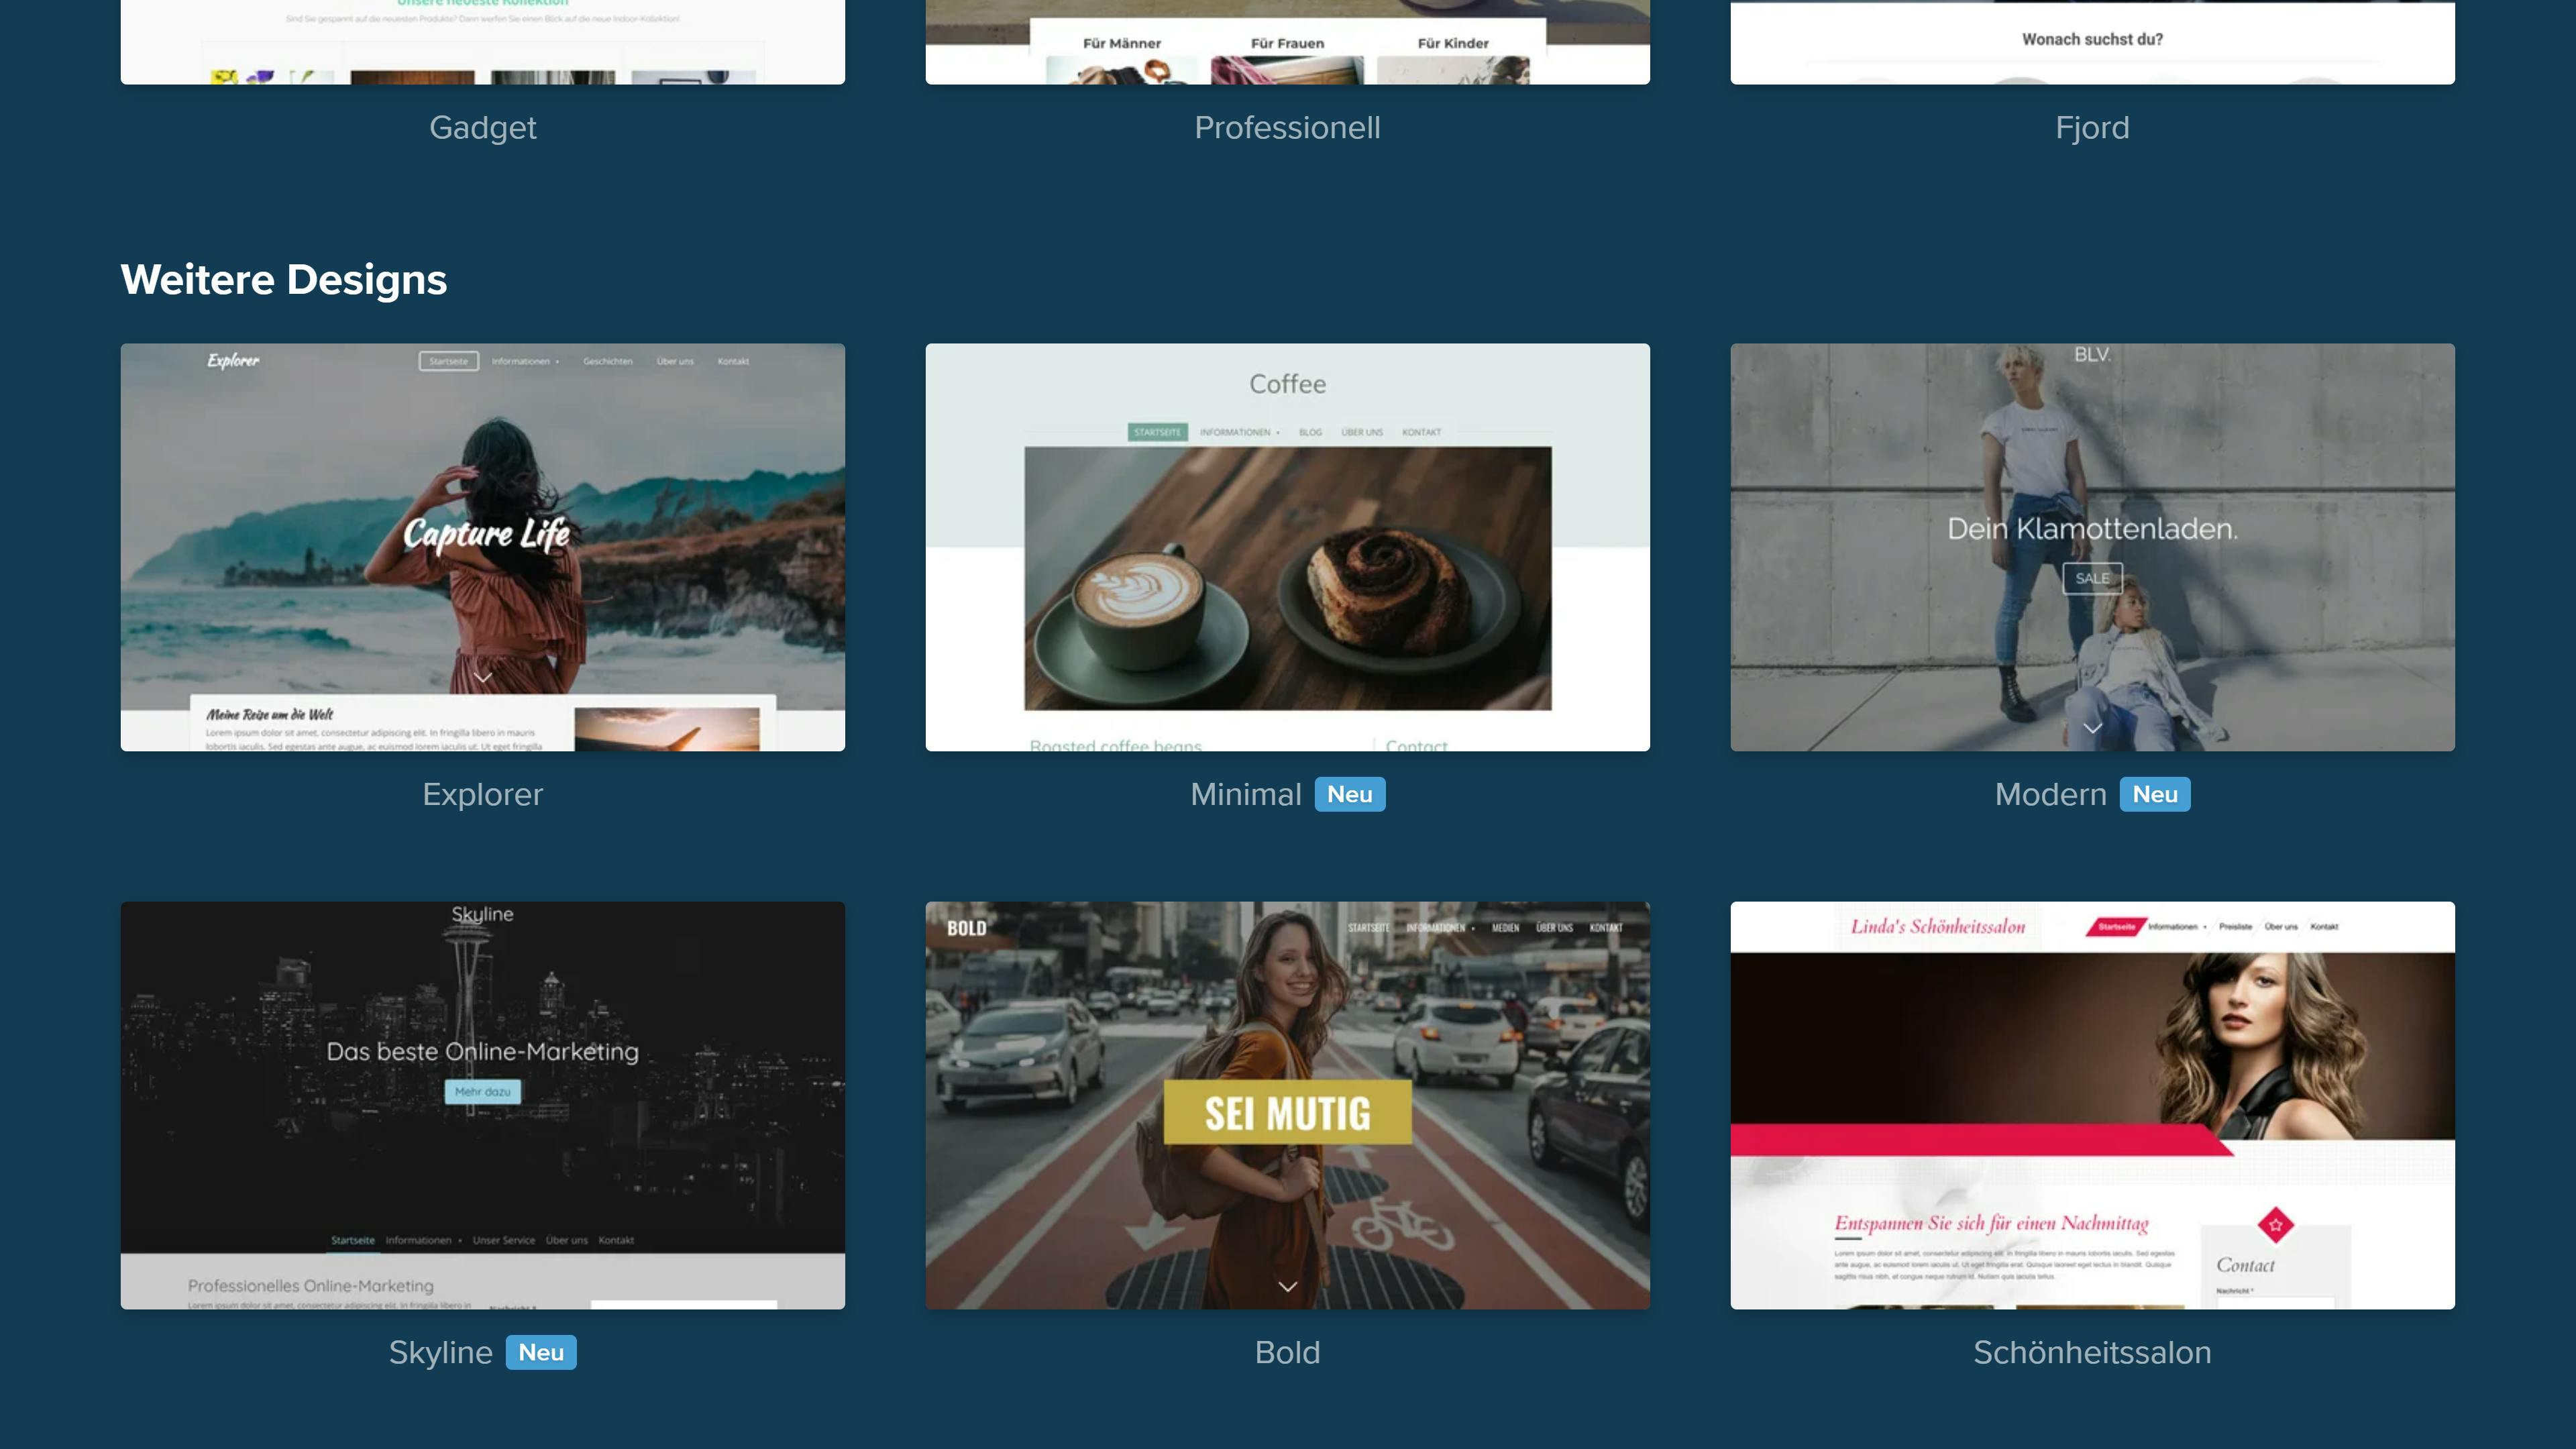Click the Gadget design label

click(483, 128)
